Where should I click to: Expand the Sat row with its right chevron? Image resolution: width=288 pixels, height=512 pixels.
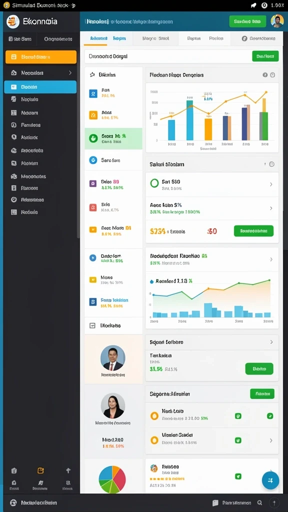[271, 184]
